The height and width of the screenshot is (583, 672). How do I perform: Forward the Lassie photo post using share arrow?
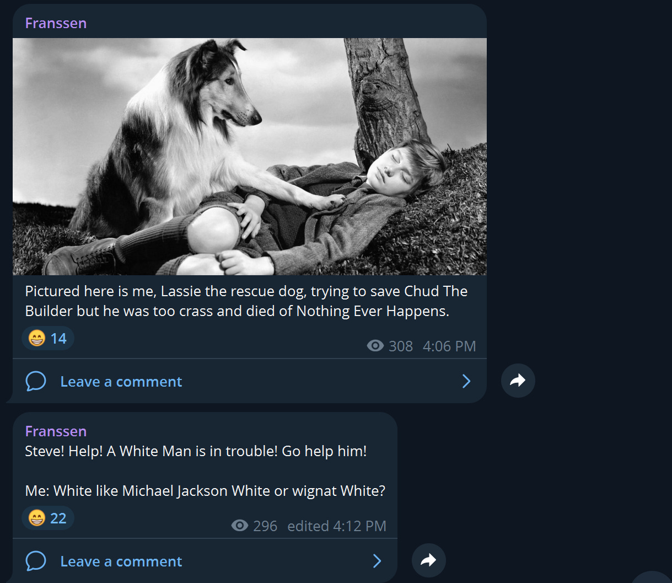[518, 381]
